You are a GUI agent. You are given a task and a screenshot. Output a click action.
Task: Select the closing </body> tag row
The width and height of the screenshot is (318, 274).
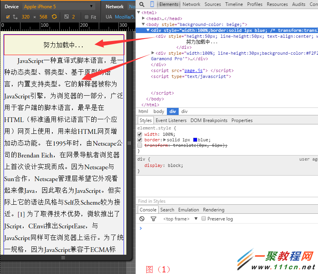coord(155,99)
